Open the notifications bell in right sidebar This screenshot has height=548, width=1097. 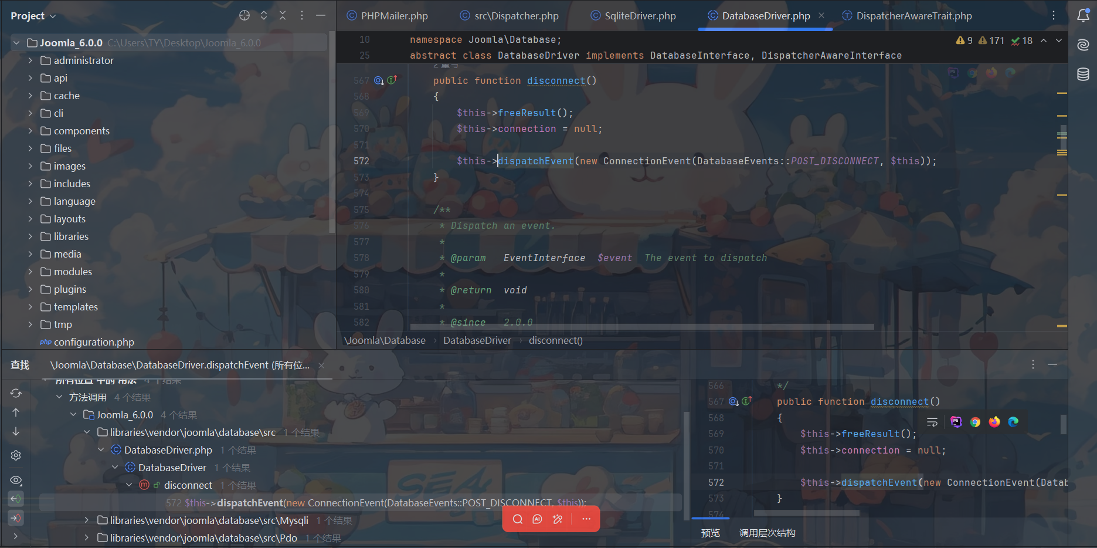1083,16
